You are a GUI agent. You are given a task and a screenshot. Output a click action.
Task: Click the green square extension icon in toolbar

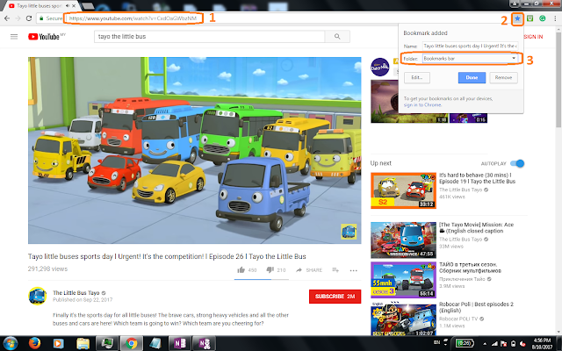coord(530,18)
